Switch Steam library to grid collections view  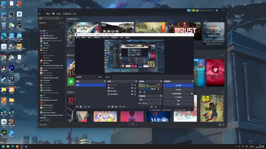[x=62, y=18]
